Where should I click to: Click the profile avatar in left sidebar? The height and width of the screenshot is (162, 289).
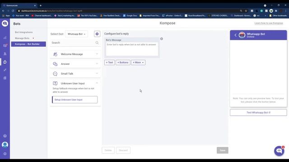click(x=5, y=145)
